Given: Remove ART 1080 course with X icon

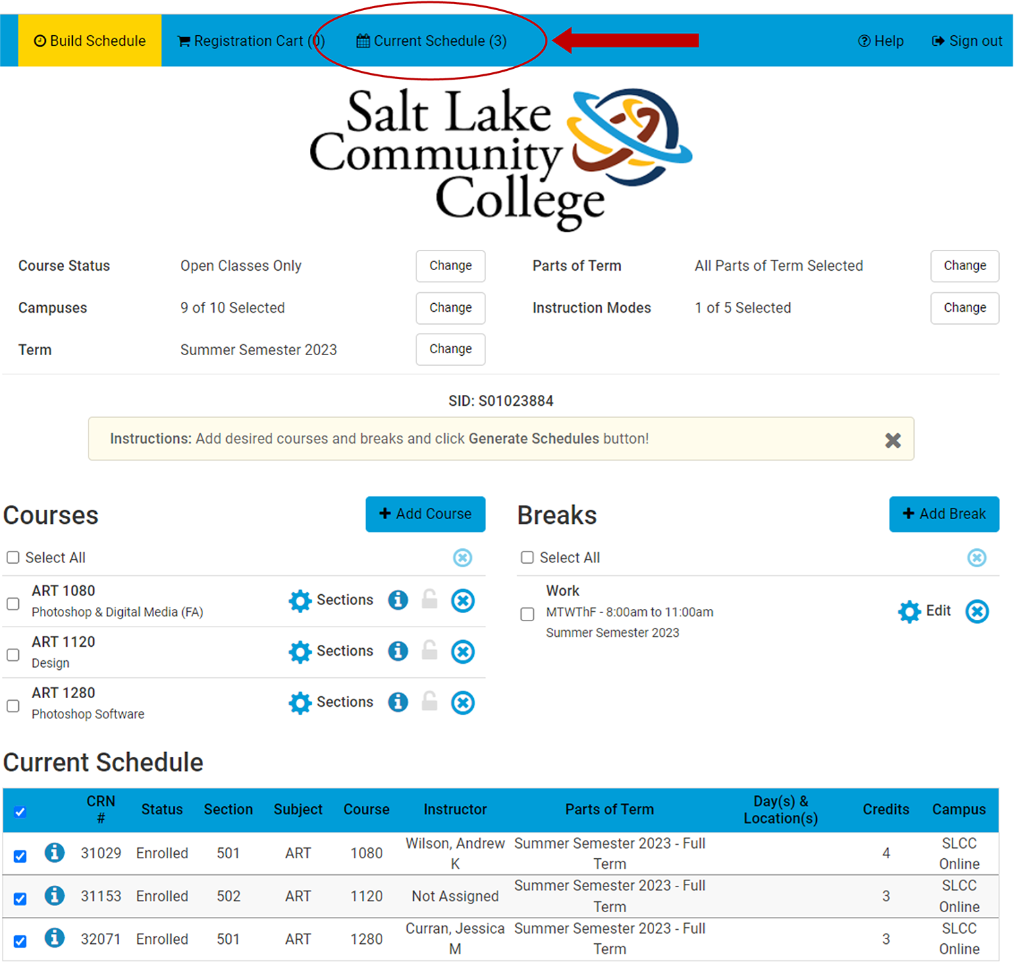Looking at the screenshot, I should pyautogui.click(x=462, y=601).
